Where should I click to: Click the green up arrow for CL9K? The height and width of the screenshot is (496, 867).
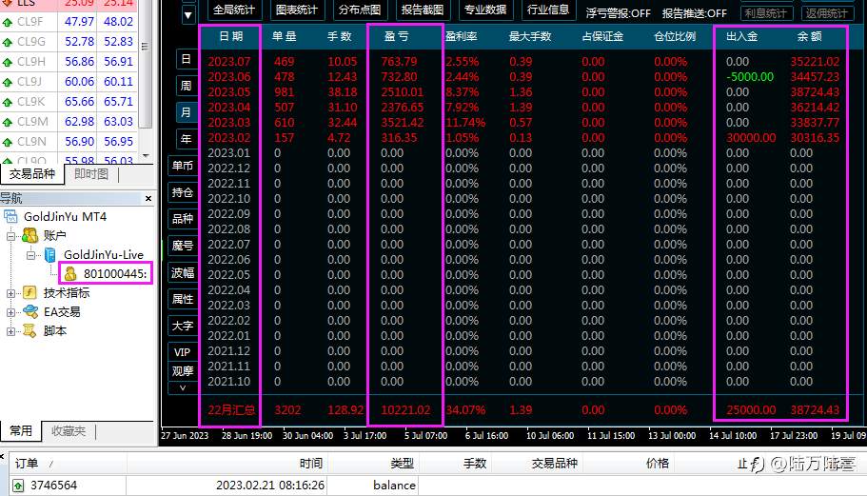pos(8,102)
